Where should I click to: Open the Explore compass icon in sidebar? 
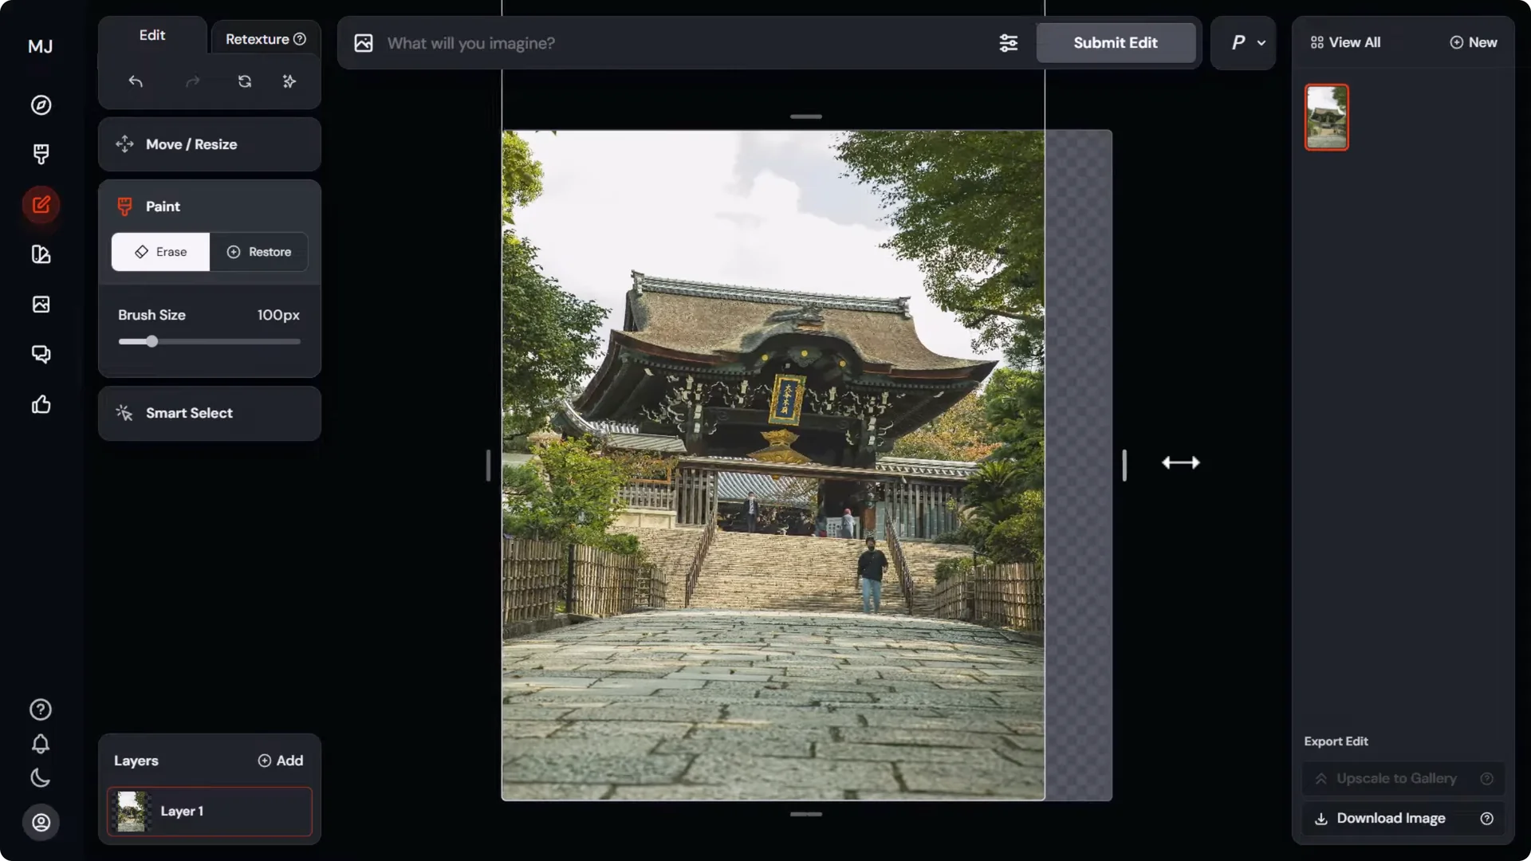pos(41,104)
